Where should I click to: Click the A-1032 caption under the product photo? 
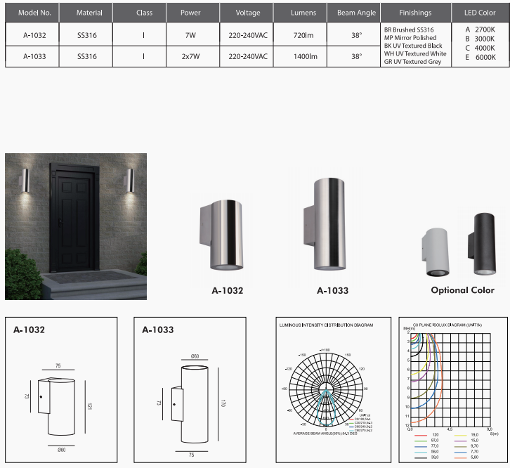tap(228, 291)
